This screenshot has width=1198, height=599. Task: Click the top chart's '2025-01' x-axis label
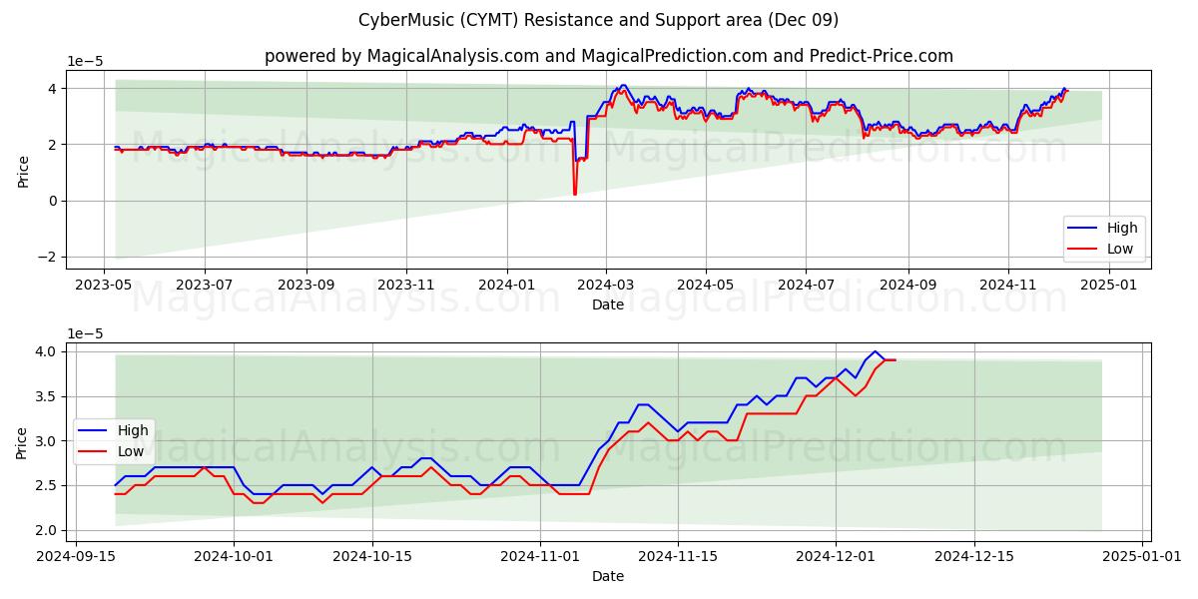[x=1110, y=285]
